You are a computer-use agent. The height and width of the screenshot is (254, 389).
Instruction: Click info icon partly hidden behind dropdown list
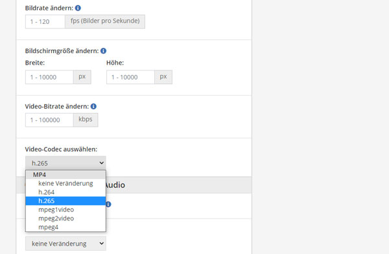click(109, 204)
